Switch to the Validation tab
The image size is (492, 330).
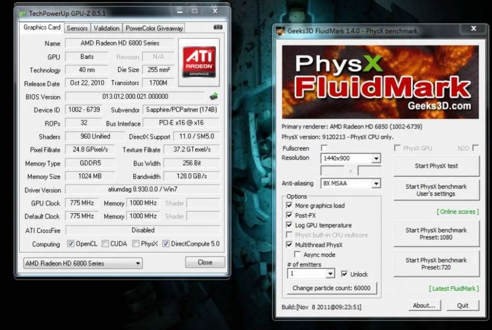pos(106,28)
